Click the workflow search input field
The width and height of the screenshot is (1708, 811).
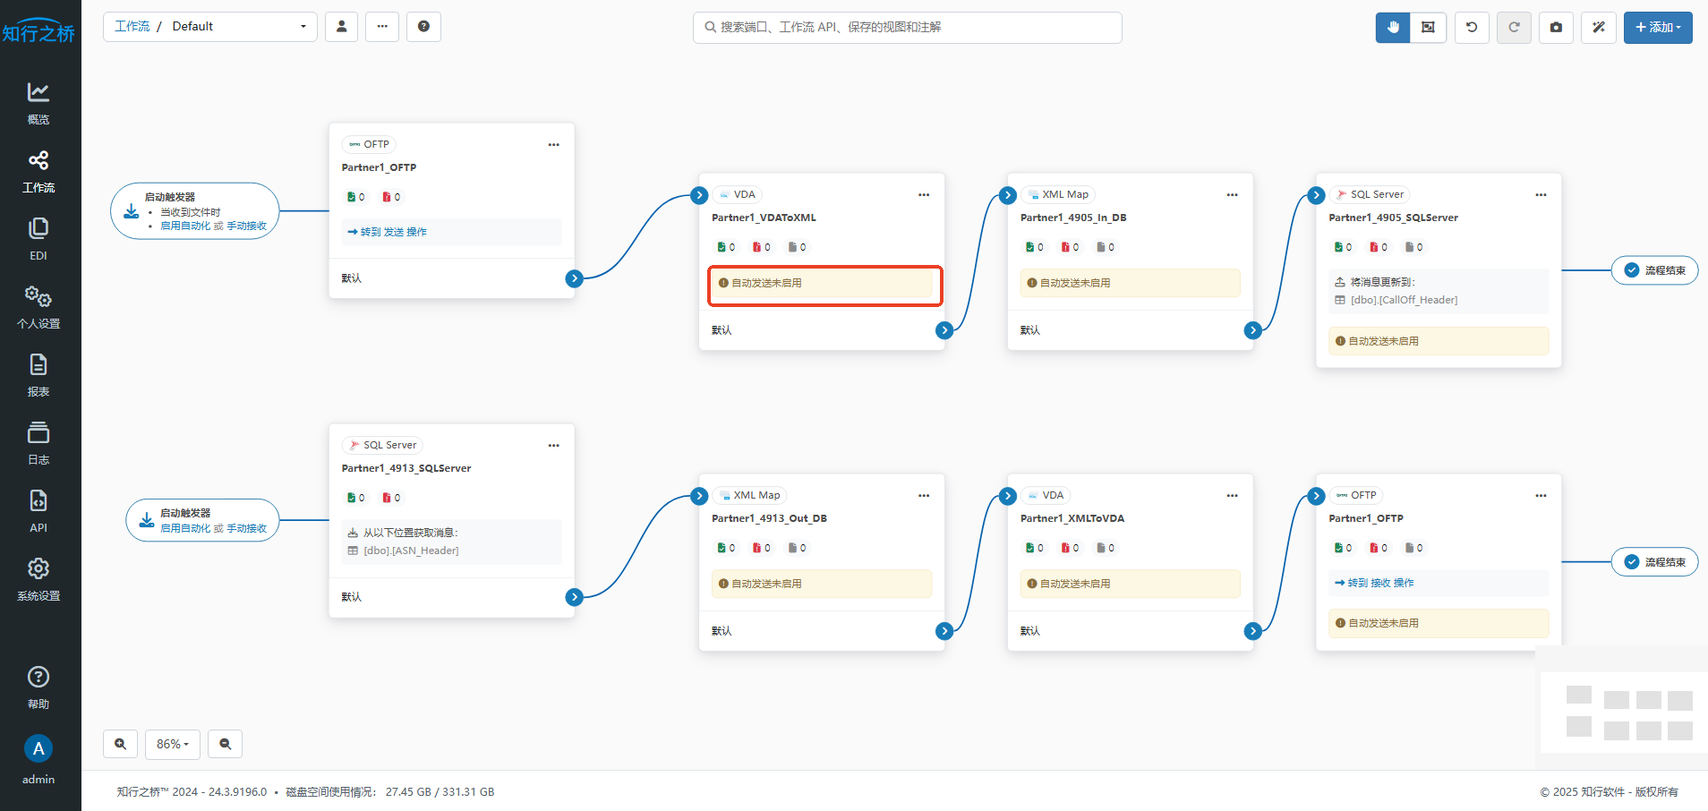click(x=907, y=27)
